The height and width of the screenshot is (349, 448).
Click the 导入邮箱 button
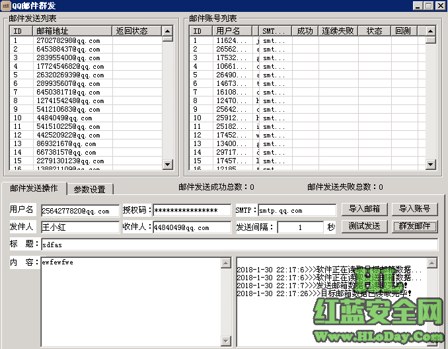click(364, 209)
